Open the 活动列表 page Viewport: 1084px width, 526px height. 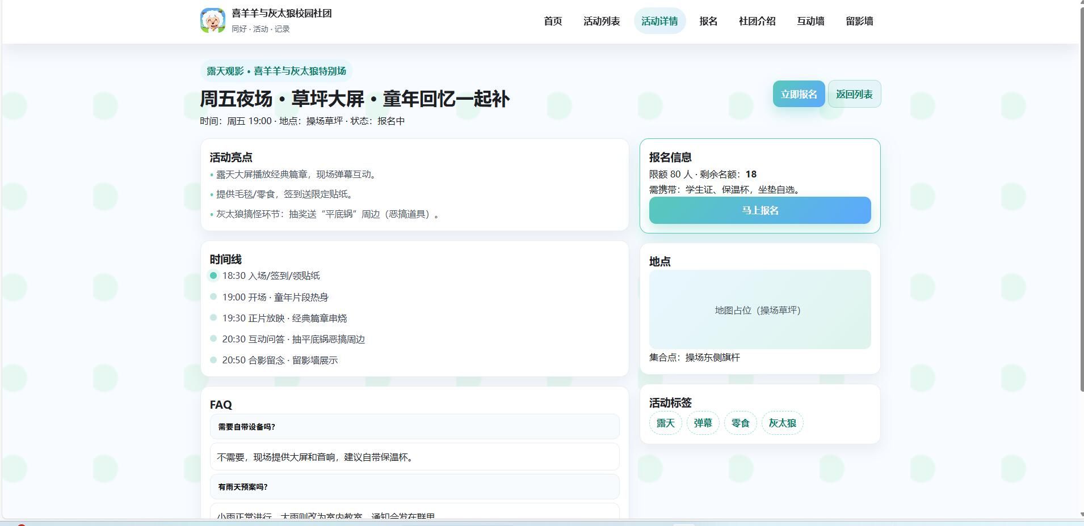[x=603, y=21]
